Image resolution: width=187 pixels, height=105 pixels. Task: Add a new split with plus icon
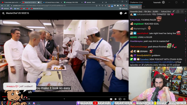pyautogui.click(x=186, y=11)
